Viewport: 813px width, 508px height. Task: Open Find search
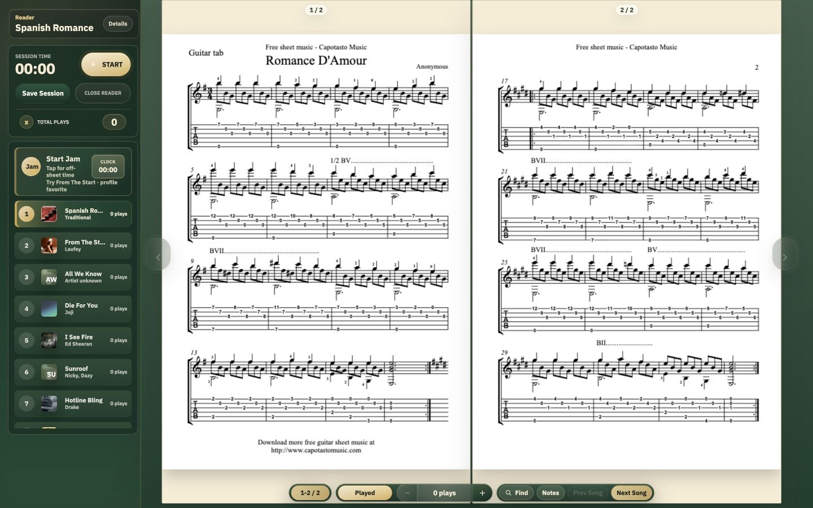(516, 493)
